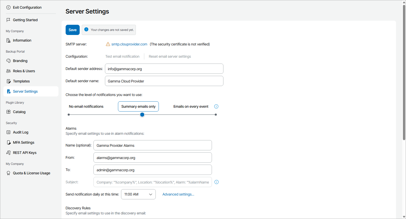Choose Emails on every event level
Image resolution: width=406 pixels, height=219 pixels.
[191, 106]
